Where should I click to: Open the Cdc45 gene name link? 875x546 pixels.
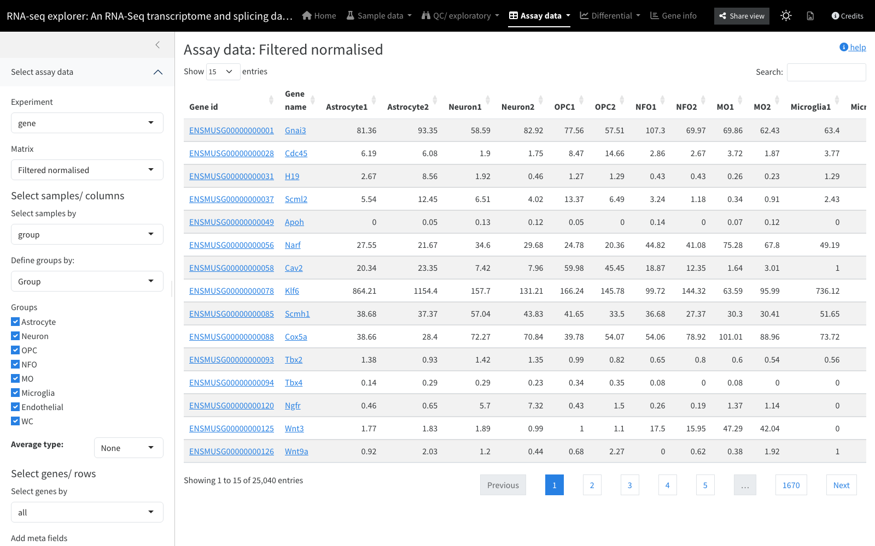coord(296,153)
